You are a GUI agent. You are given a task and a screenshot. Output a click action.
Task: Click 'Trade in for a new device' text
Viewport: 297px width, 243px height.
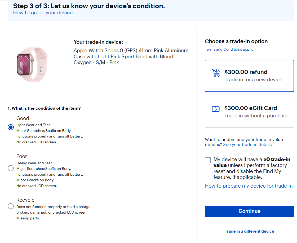coord(253,80)
